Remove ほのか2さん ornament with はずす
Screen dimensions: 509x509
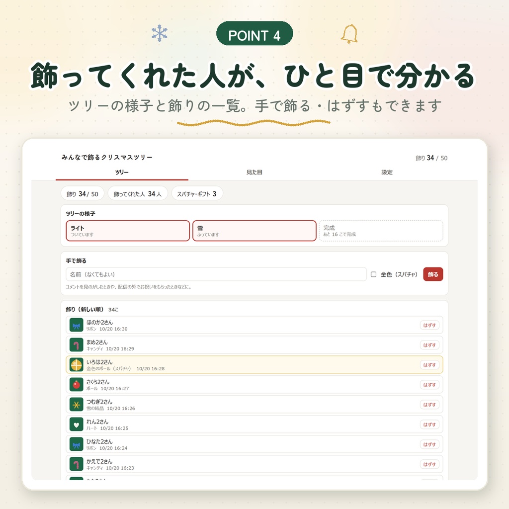[429, 325]
